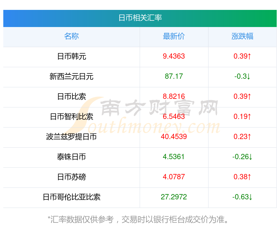
Task: Click the price 8.8216
Action: coord(174,97)
